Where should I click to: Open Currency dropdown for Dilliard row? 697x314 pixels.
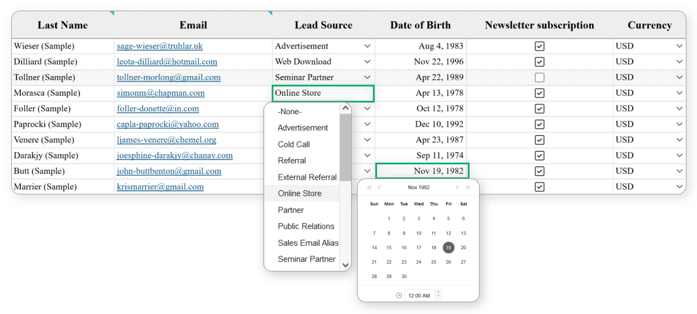[x=679, y=62]
